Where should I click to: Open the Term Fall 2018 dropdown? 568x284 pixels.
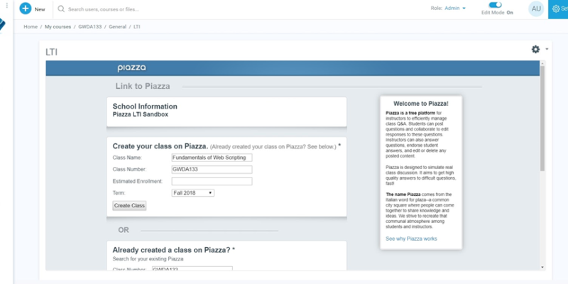(193, 193)
